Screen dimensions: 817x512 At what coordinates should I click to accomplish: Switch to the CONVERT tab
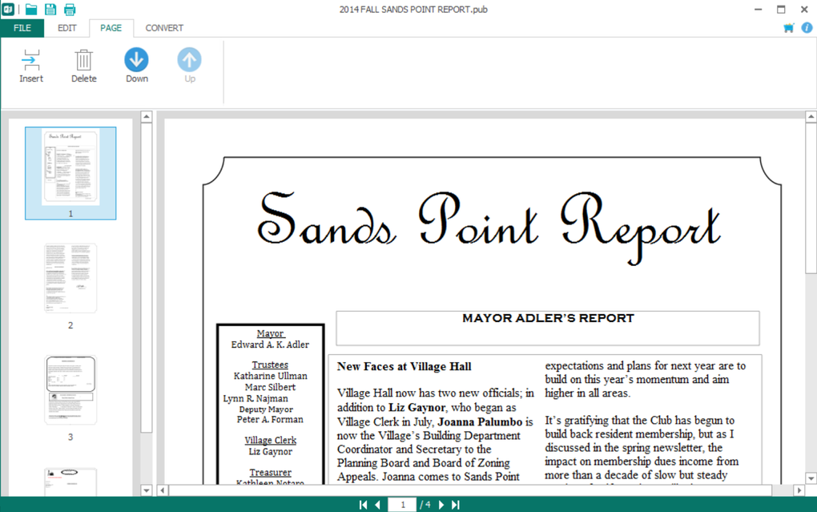[x=164, y=28]
